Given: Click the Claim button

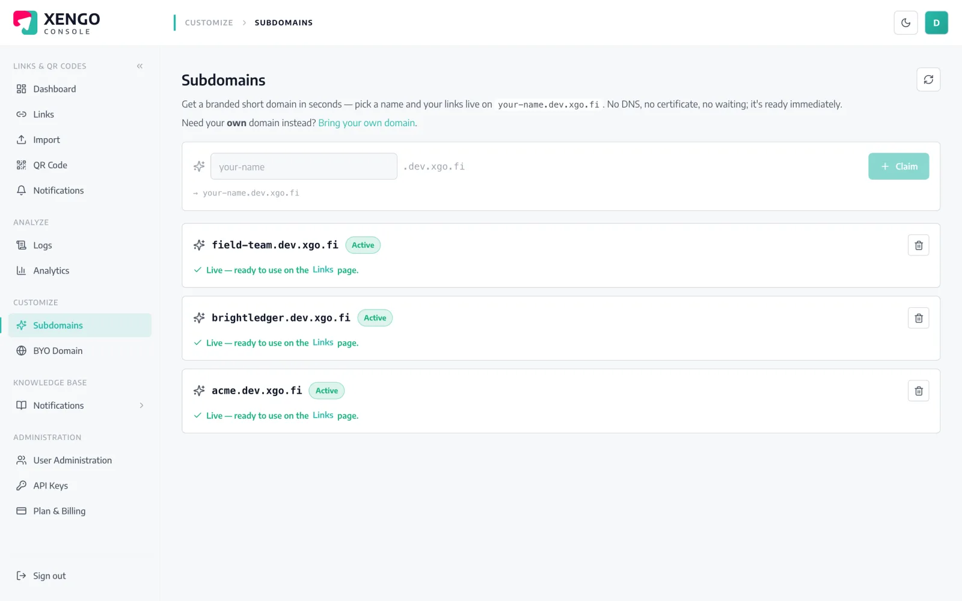Looking at the screenshot, I should (x=898, y=166).
